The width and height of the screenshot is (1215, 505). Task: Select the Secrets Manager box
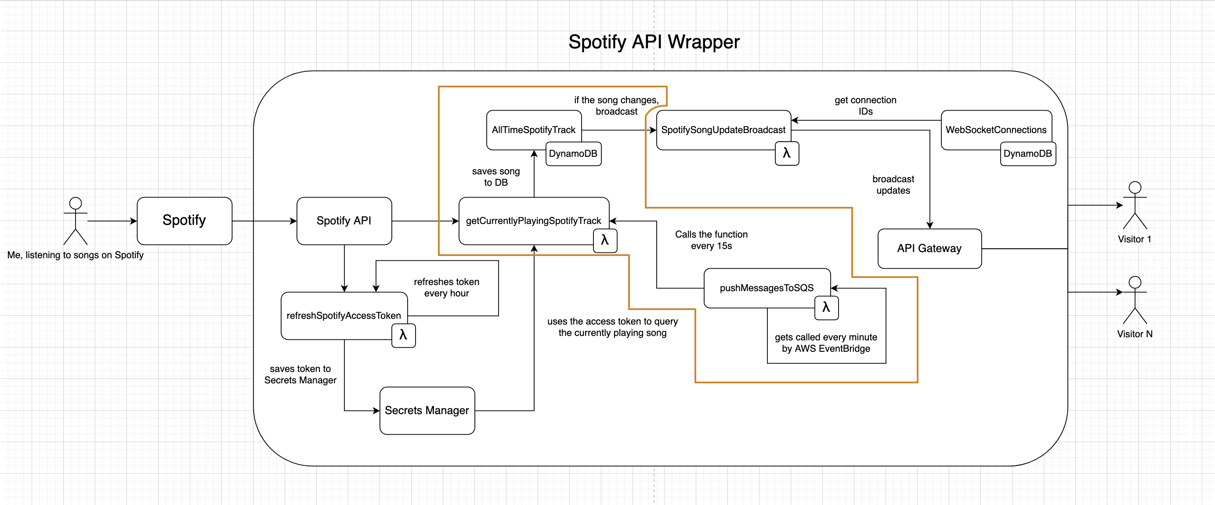click(x=427, y=410)
